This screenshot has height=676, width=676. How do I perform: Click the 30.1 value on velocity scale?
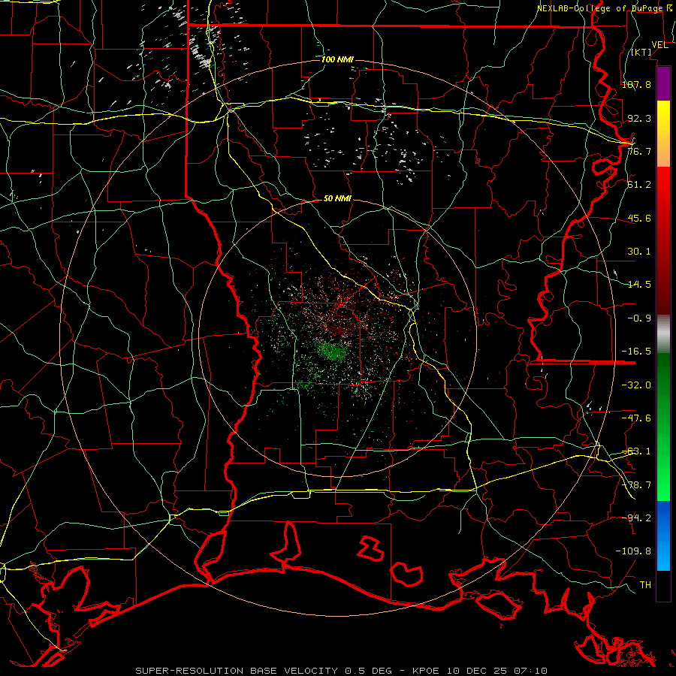click(639, 252)
